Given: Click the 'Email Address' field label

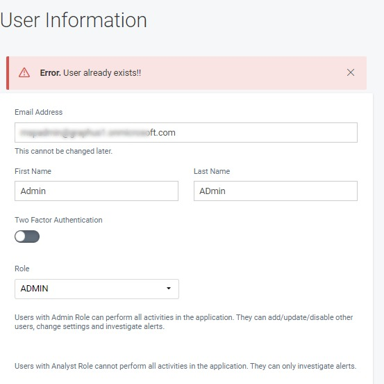Looking at the screenshot, I should [x=38, y=112].
